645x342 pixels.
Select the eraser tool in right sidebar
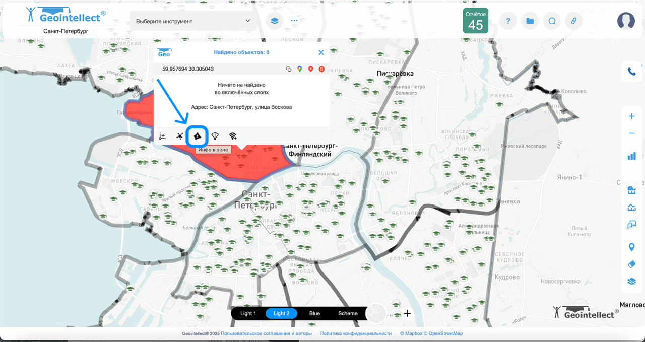(x=631, y=264)
